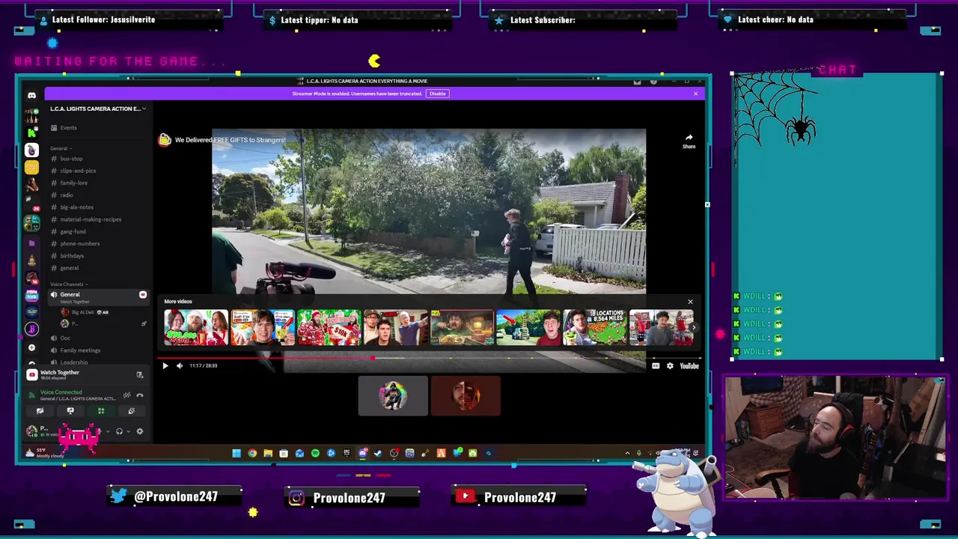The width and height of the screenshot is (958, 539).
Task: Close the More videos shelf
Action: pos(690,302)
